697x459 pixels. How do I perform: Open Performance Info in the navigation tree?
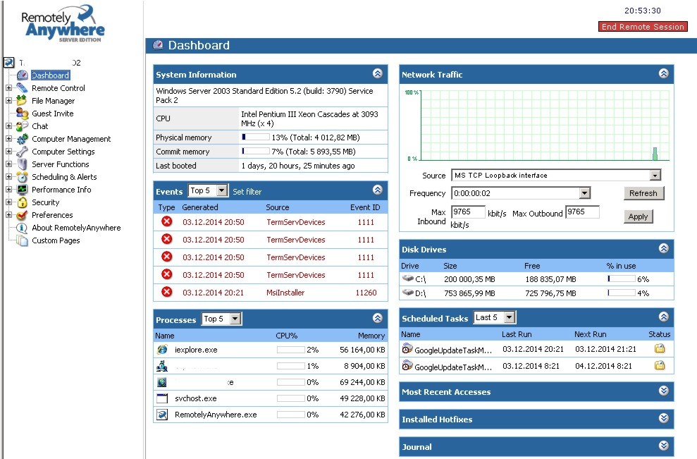pyautogui.click(x=61, y=190)
